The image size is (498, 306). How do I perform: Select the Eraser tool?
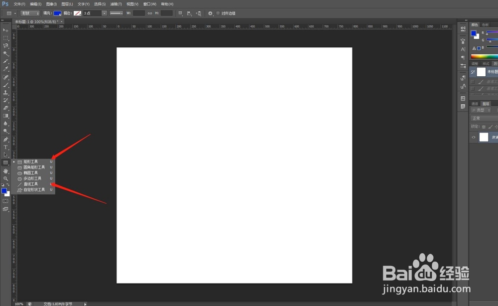point(5,108)
